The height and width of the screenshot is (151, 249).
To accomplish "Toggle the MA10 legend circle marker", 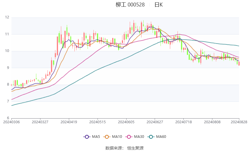I will tap(107, 137).
